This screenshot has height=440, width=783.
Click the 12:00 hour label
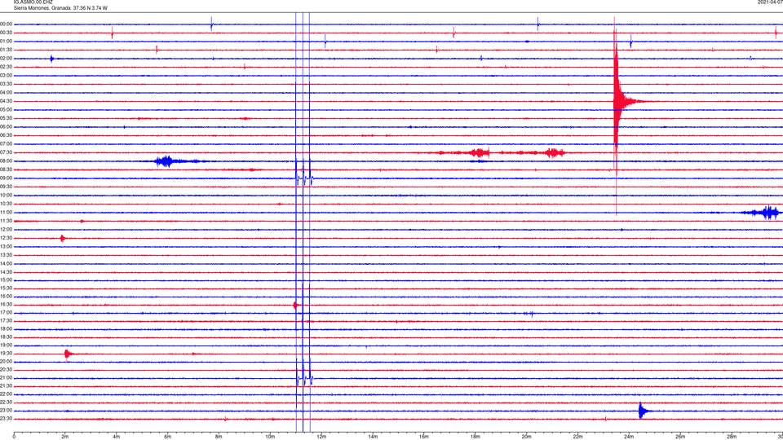click(7, 230)
